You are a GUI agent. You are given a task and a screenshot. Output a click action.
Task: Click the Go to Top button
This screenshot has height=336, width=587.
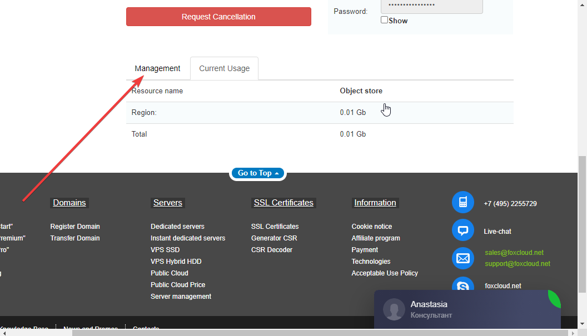(258, 173)
